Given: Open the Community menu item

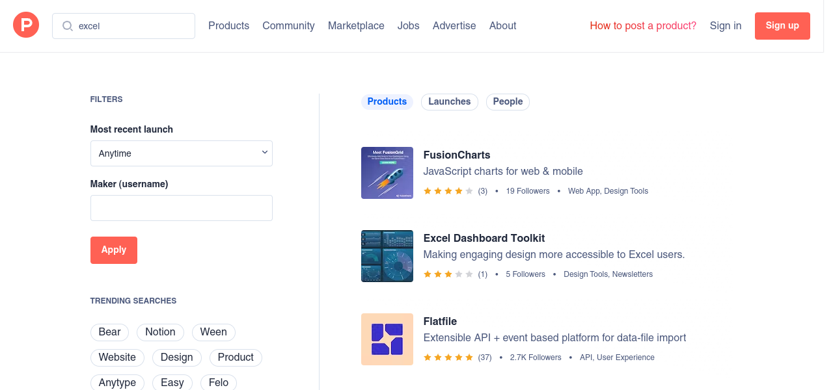Looking at the screenshot, I should [x=288, y=26].
